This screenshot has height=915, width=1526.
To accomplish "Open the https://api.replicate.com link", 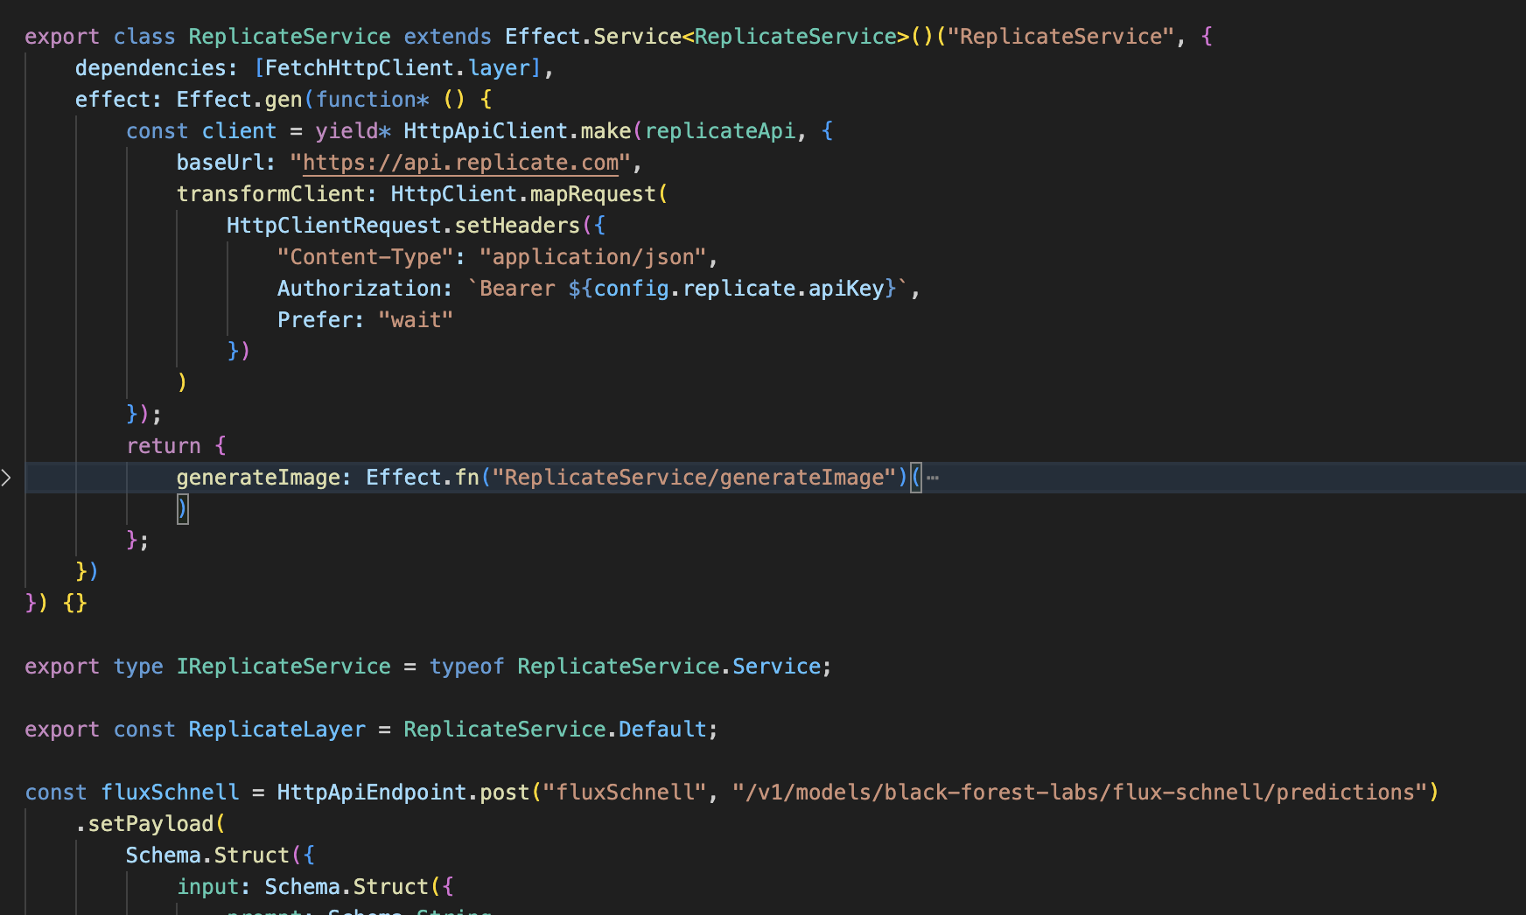I will [460, 163].
